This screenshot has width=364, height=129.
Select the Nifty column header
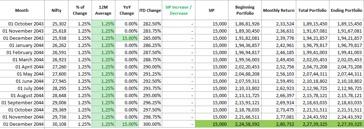57,10
